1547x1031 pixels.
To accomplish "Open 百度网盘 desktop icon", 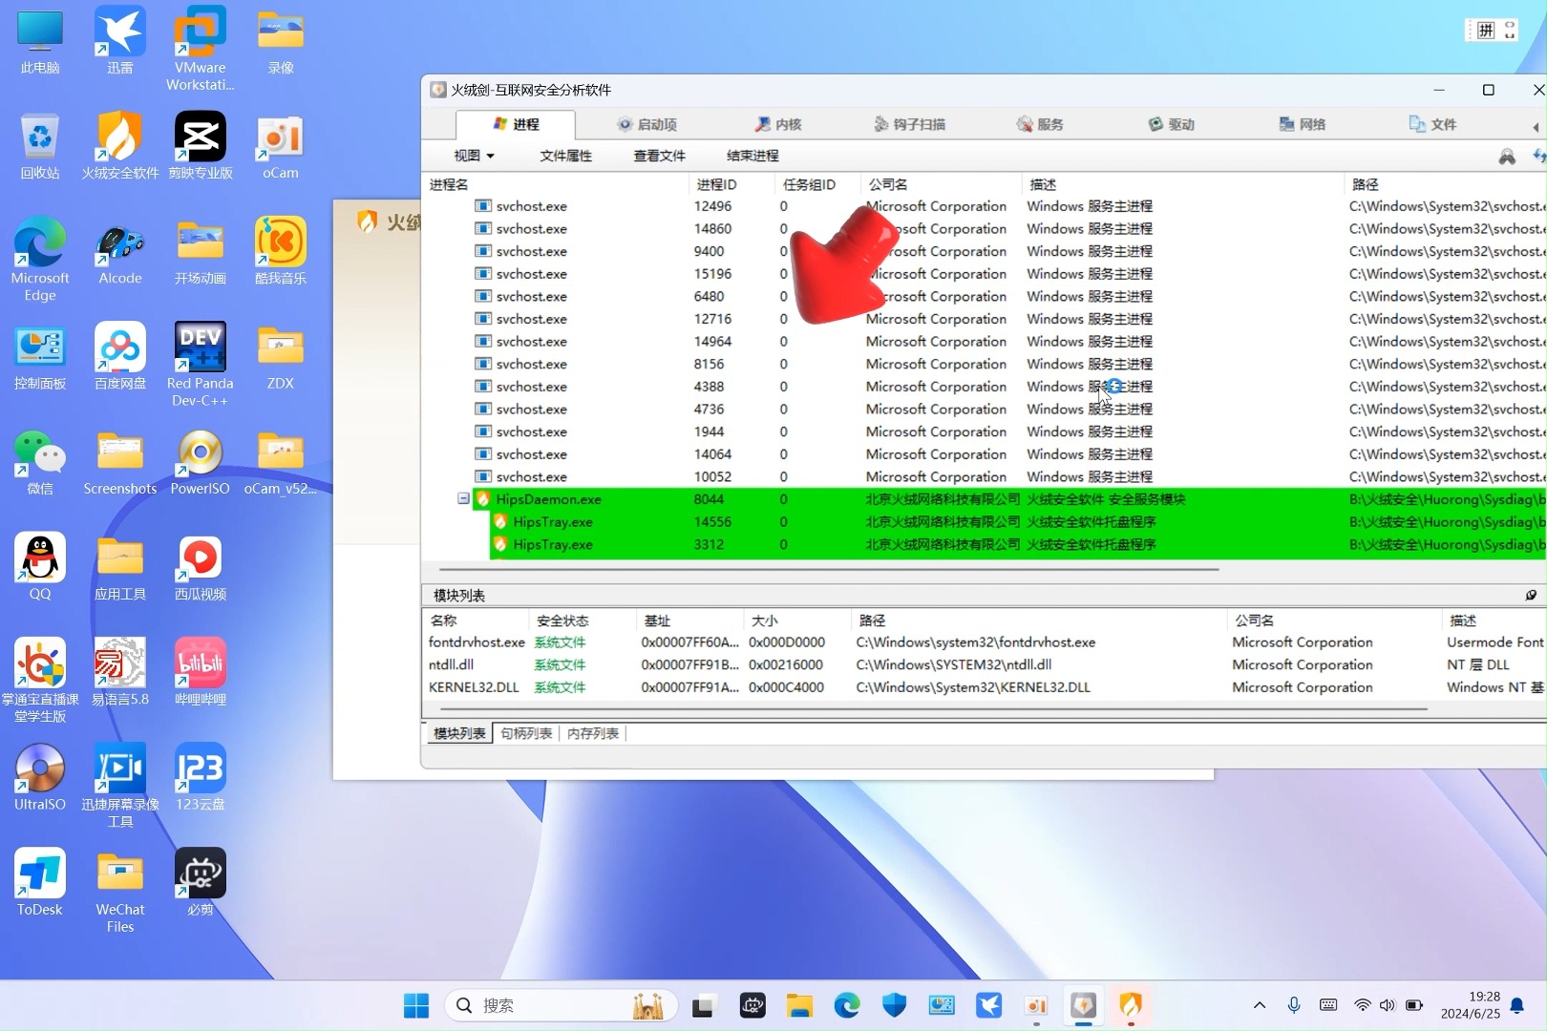I will pos(120,356).
